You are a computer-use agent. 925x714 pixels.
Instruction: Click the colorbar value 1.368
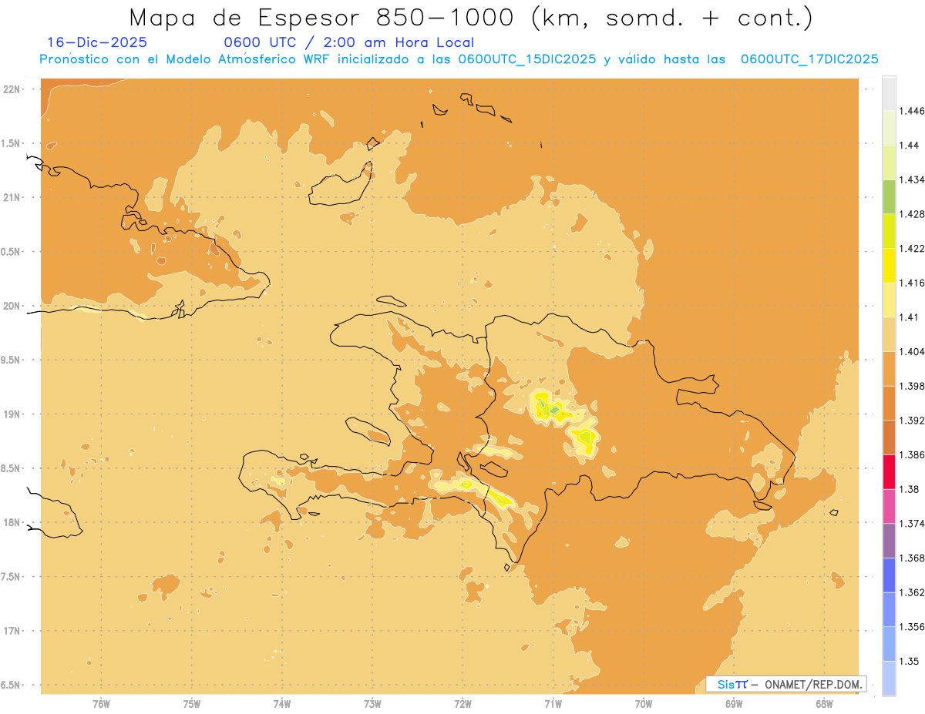point(912,558)
